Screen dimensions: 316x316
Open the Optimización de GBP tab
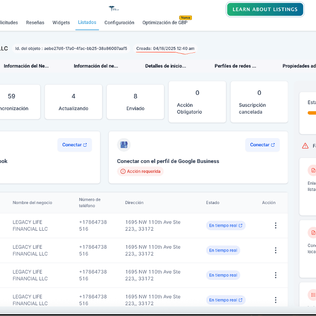(165, 23)
